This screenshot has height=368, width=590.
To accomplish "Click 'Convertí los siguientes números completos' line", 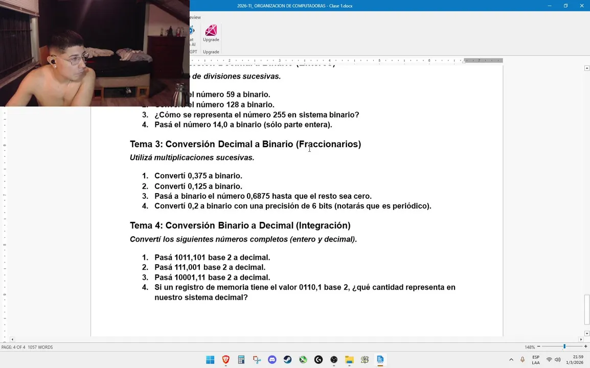I will point(243,239).
